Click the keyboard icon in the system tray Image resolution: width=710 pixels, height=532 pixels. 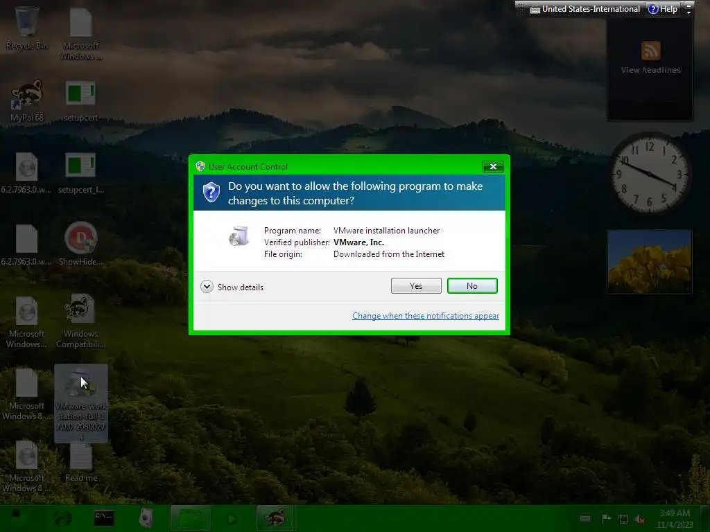pyautogui.click(x=585, y=518)
